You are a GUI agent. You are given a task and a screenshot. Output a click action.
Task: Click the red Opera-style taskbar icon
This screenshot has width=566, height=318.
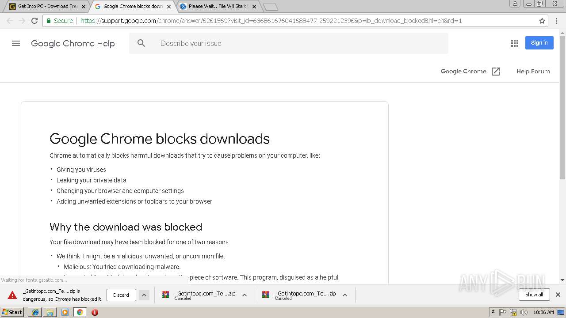(x=95, y=312)
